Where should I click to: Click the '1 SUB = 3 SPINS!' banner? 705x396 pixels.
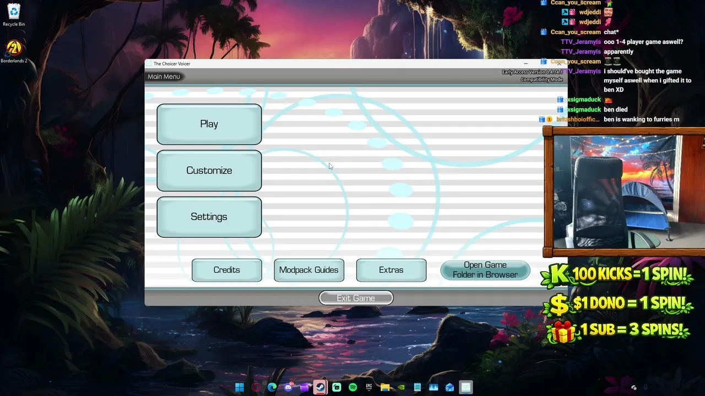[618, 331]
